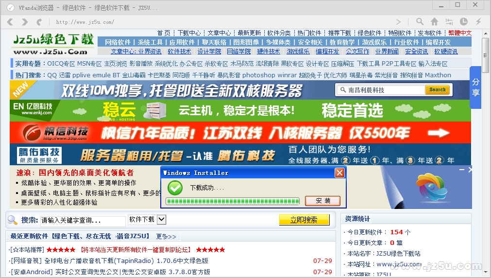Switch language via 繁體中文 link
This screenshot has height=278, width=491.
pyautogui.click(x=460, y=33)
